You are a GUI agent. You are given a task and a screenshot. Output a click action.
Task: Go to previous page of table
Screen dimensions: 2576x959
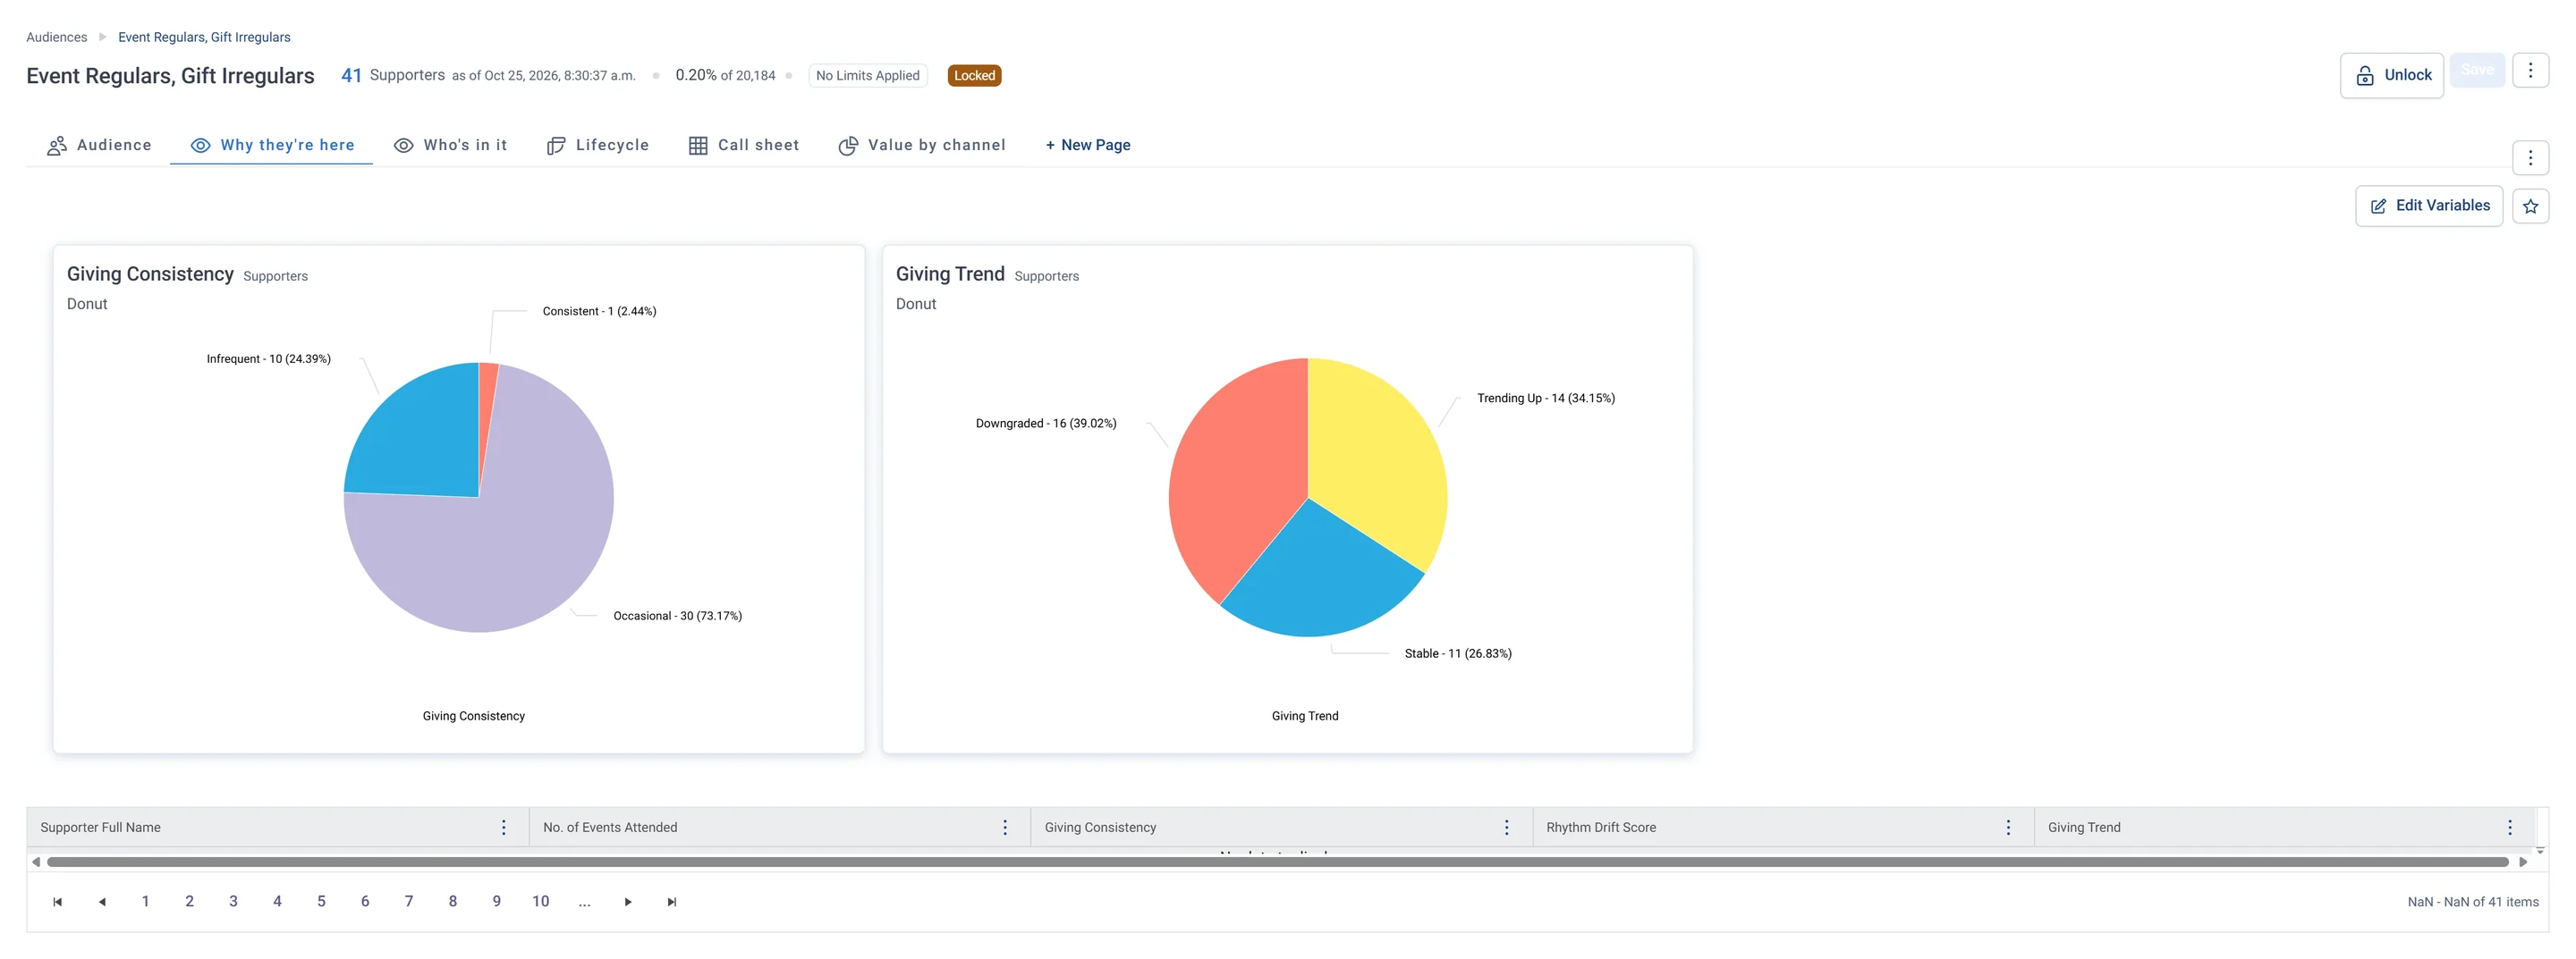click(101, 902)
